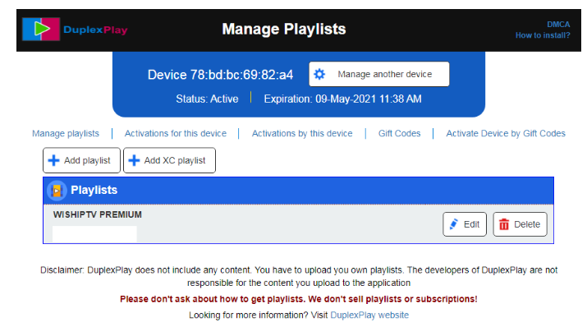
Task: Click the DuplexPlay logo icon
Action: (41, 30)
